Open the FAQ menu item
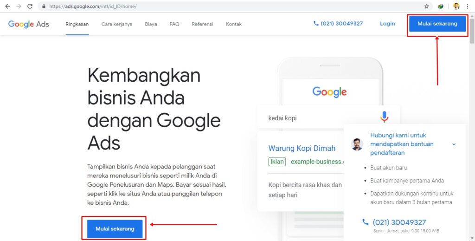Viewport: 475px width, 241px height. point(174,24)
